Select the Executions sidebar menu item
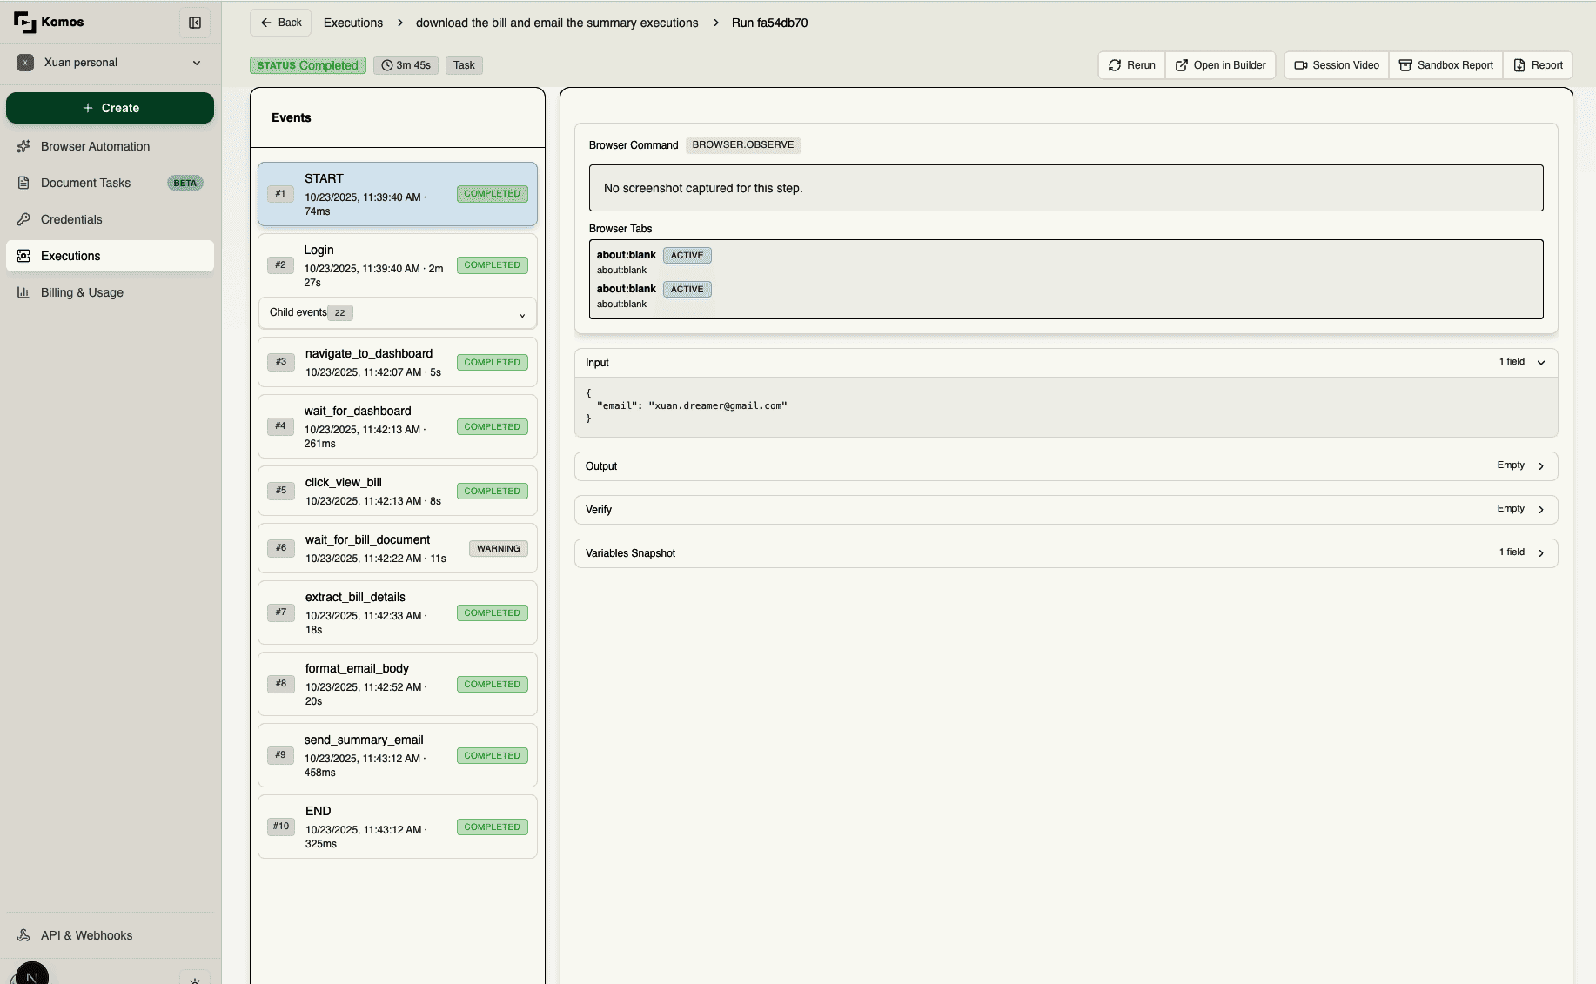Screen dimensions: 1596x984 (70, 256)
